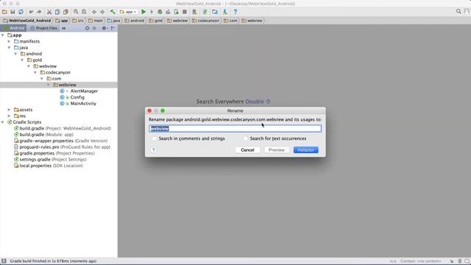Viewport: 471px width, 265px height.
Task: Click the Find magnifier icon
Action: pyautogui.click(x=76, y=12)
